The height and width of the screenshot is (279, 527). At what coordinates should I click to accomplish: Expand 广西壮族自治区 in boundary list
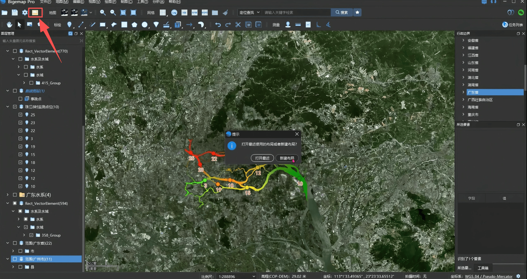click(463, 100)
